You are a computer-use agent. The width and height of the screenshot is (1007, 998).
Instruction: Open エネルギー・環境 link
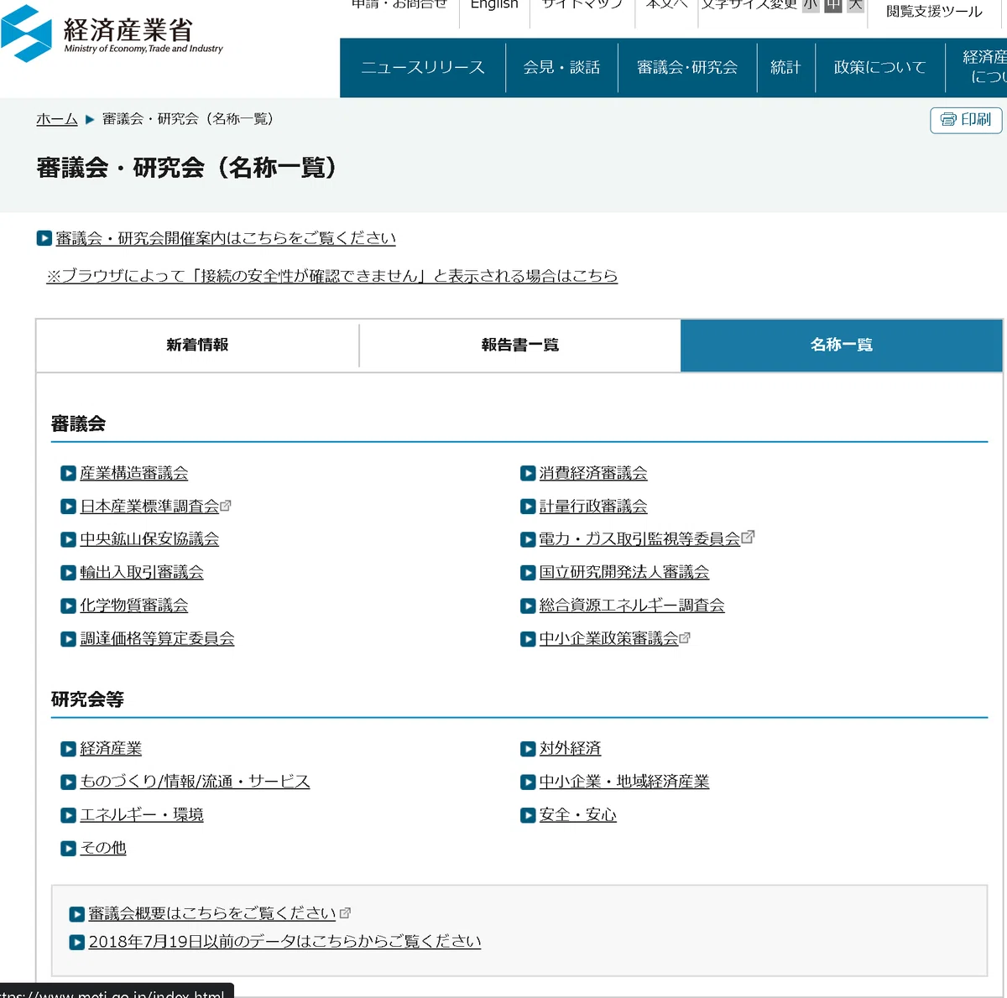click(142, 815)
